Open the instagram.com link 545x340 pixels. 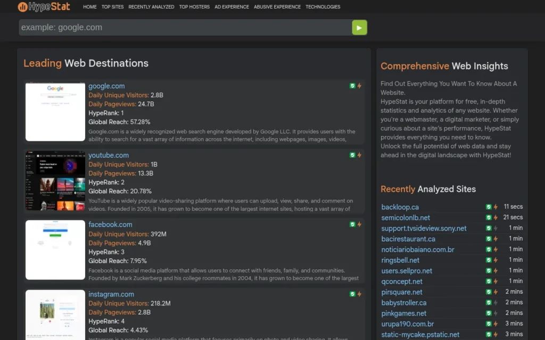coord(111,294)
